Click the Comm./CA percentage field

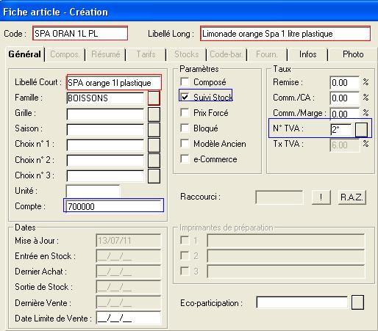344,98
